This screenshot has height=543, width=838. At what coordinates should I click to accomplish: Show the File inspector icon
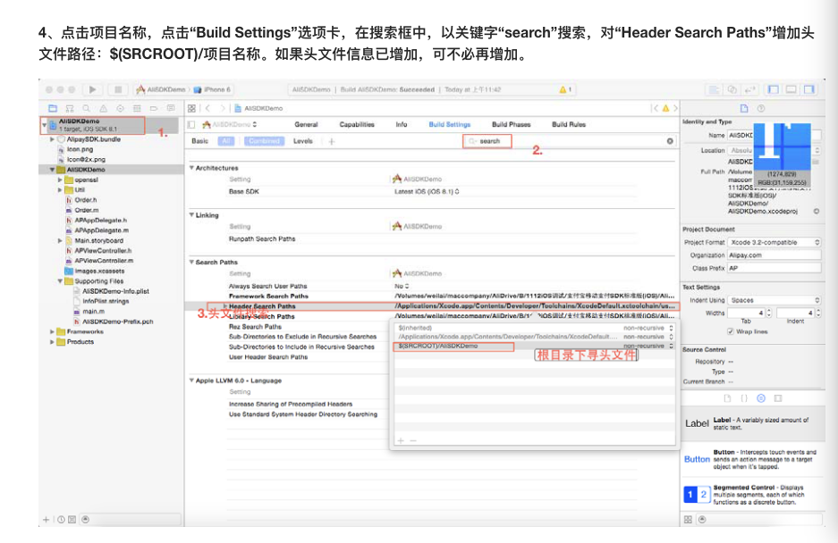pyautogui.click(x=744, y=108)
